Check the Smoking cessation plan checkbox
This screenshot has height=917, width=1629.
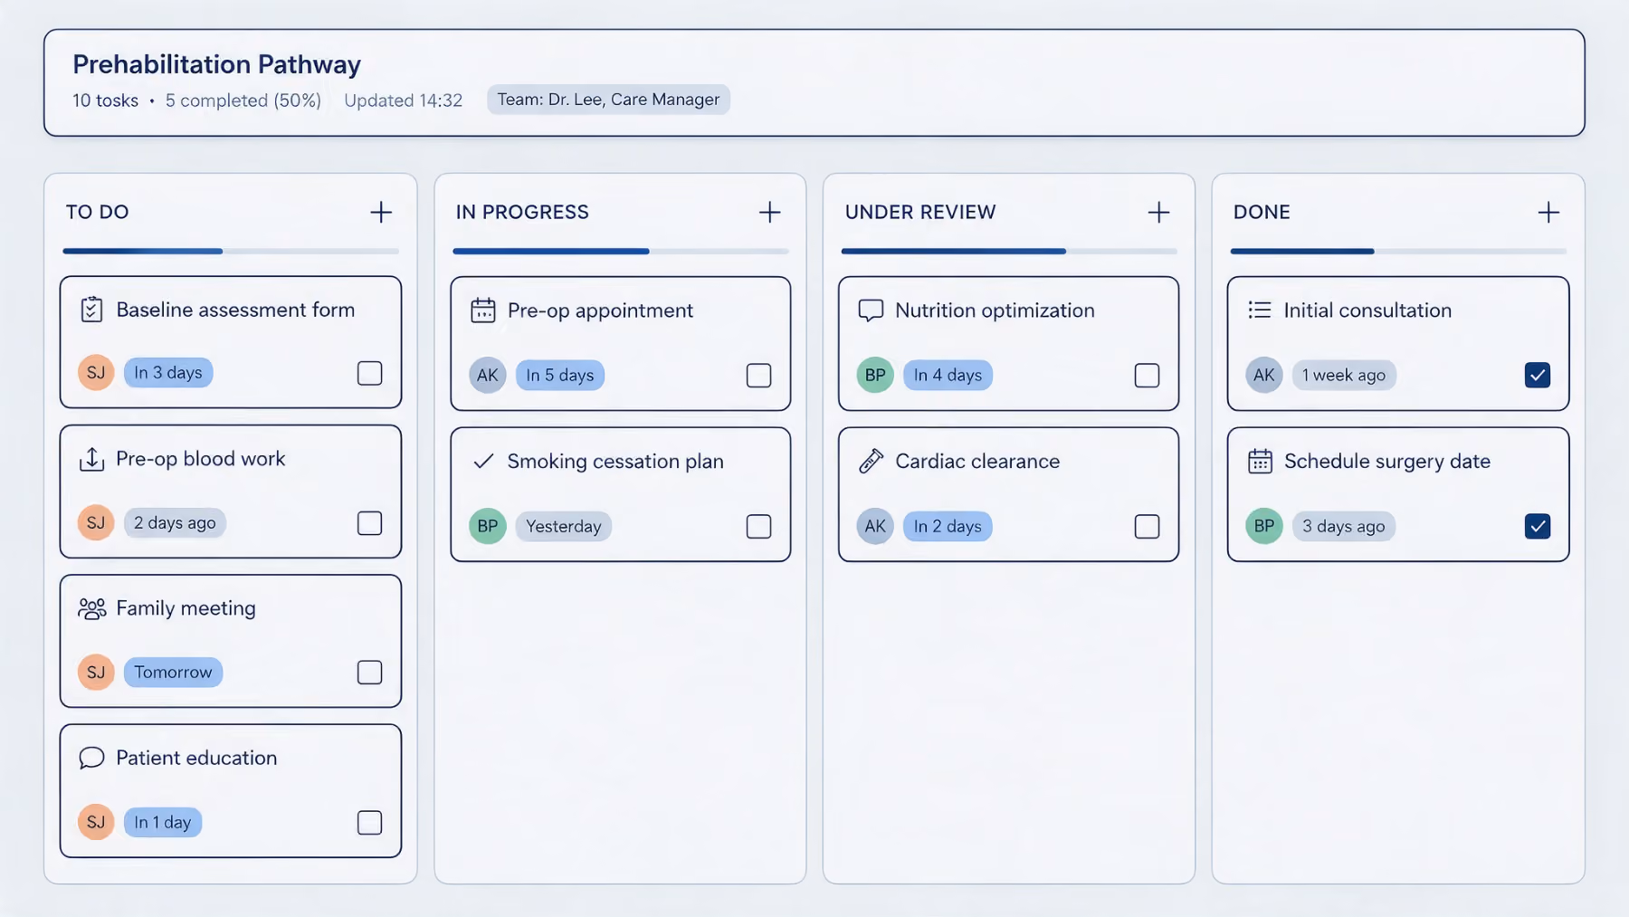pyautogui.click(x=758, y=527)
